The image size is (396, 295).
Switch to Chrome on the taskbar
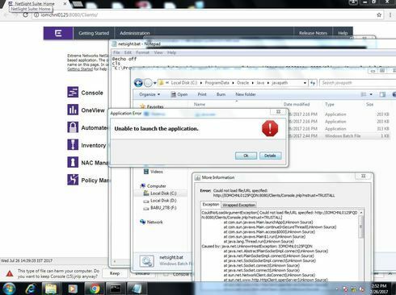pyautogui.click(x=95, y=289)
